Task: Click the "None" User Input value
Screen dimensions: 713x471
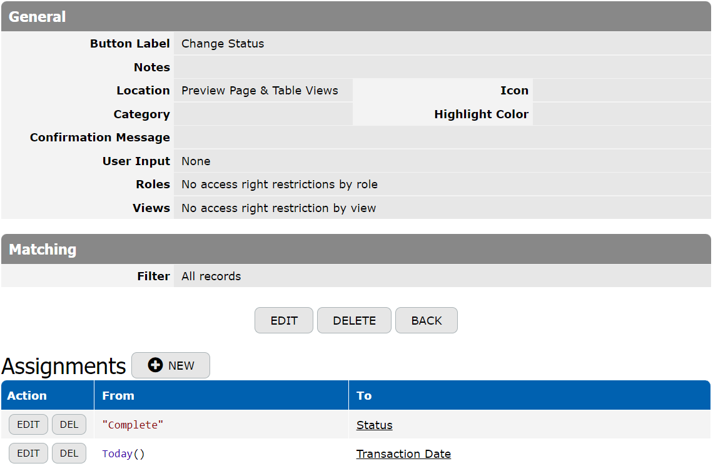Action: [196, 161]
